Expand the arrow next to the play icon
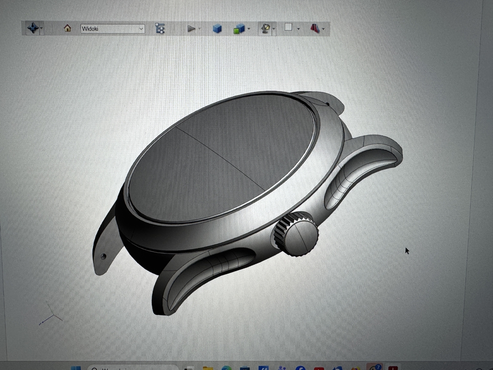The image size is (493, 370). click(x=200, y=29)
